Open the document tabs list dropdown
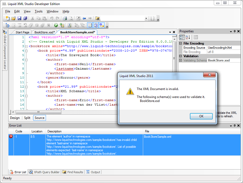 tap(170, 32)
